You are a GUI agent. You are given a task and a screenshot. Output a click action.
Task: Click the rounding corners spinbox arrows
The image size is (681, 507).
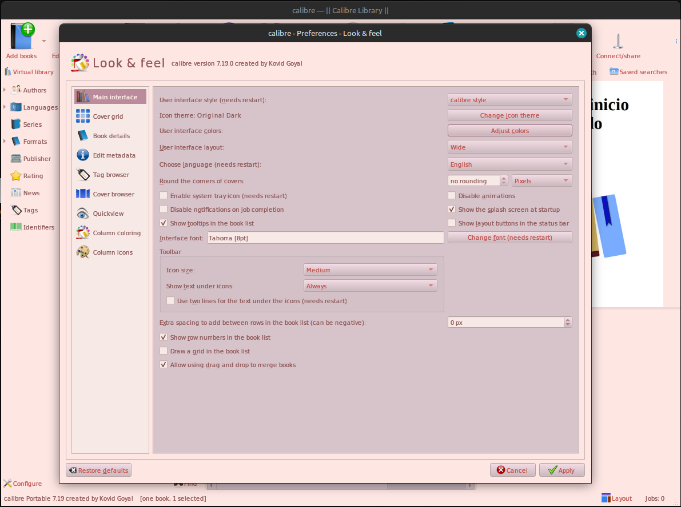tap(504, 181)
